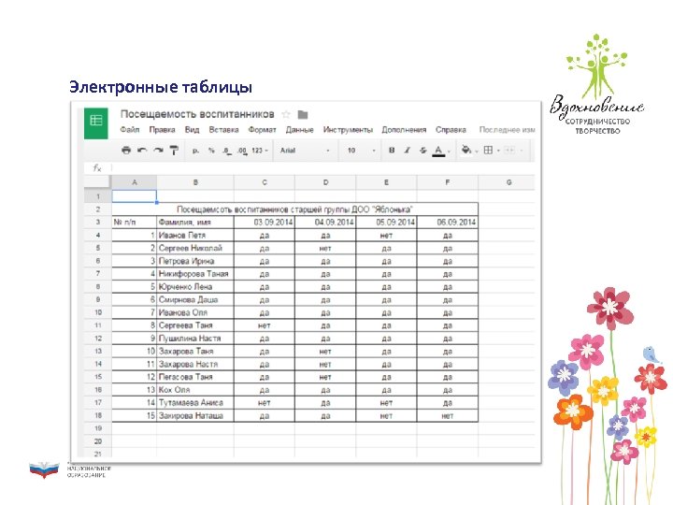The image size is (673, 505).
Task: Open the Инструменты menu
Action: click(348, 130)
